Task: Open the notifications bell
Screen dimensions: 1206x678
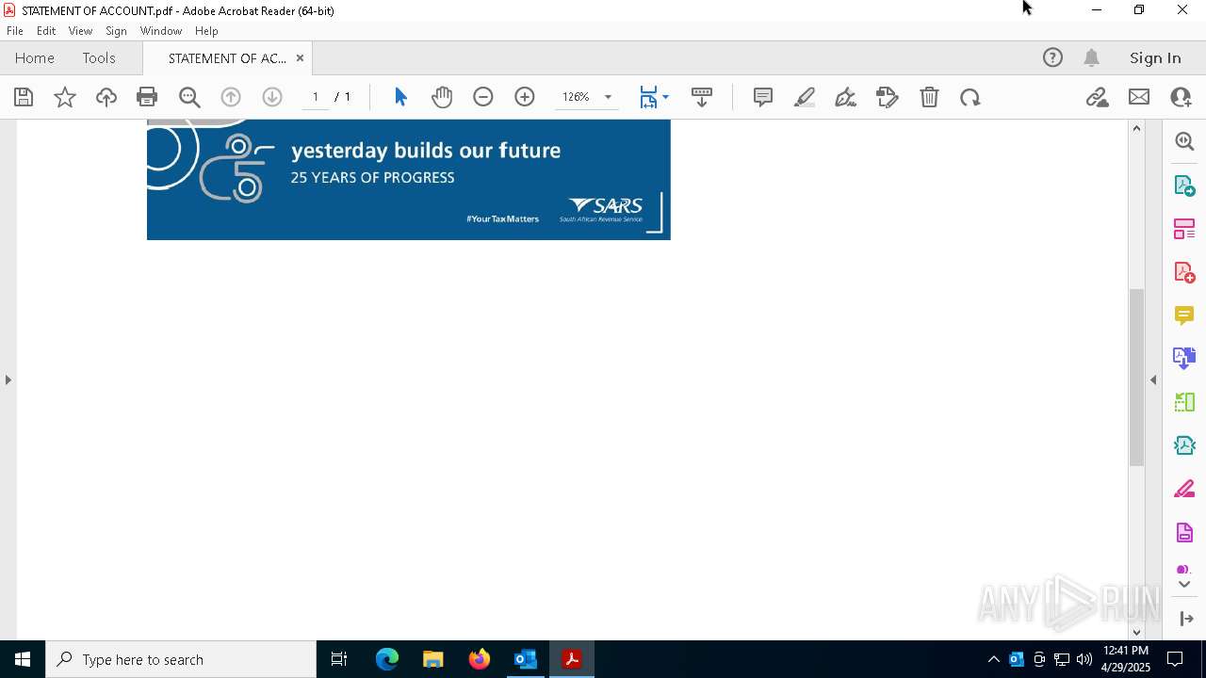Action: [x=1092, y=57]
